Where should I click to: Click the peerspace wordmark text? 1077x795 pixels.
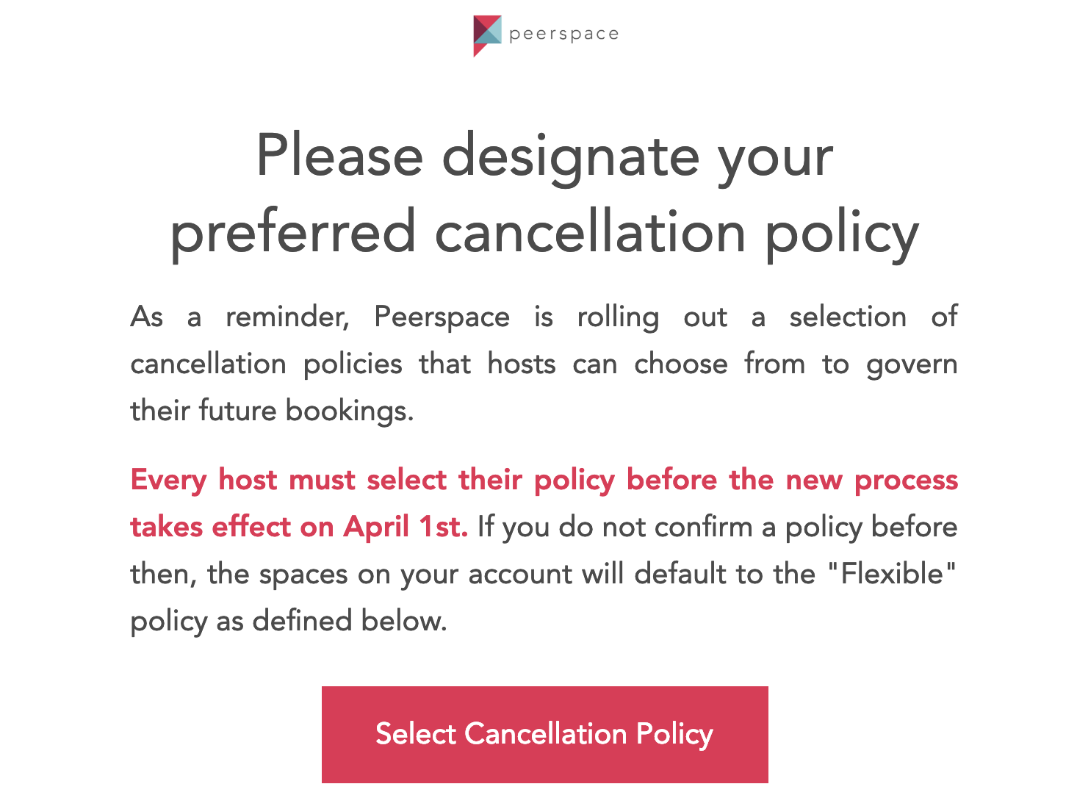tap(563, 34)
